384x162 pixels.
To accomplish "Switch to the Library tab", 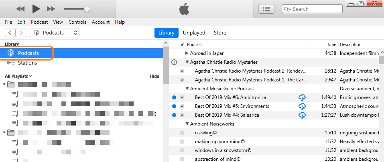I will 166,33.
